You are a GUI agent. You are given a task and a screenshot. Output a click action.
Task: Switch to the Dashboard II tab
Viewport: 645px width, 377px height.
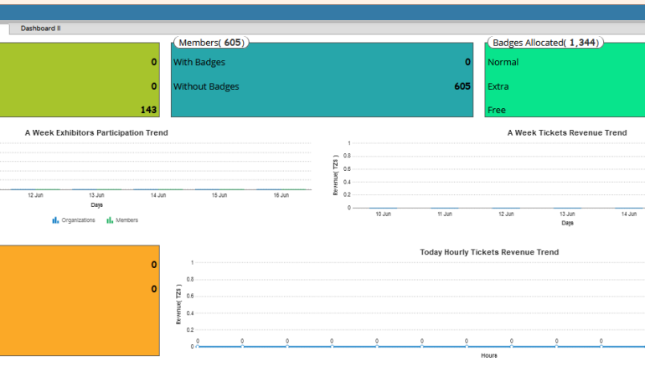40,28
